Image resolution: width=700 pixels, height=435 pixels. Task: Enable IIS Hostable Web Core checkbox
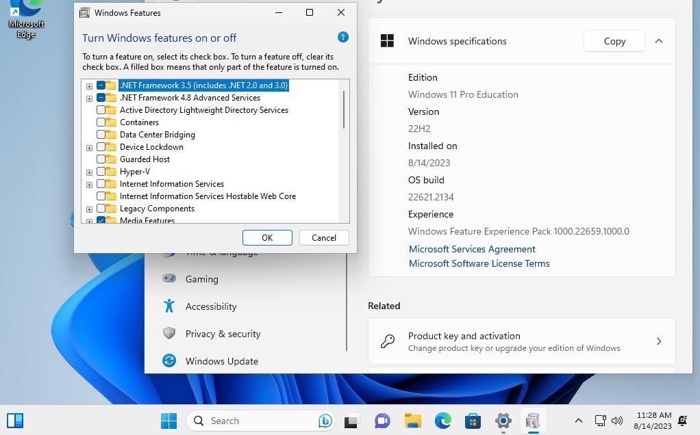pos(101,196)
